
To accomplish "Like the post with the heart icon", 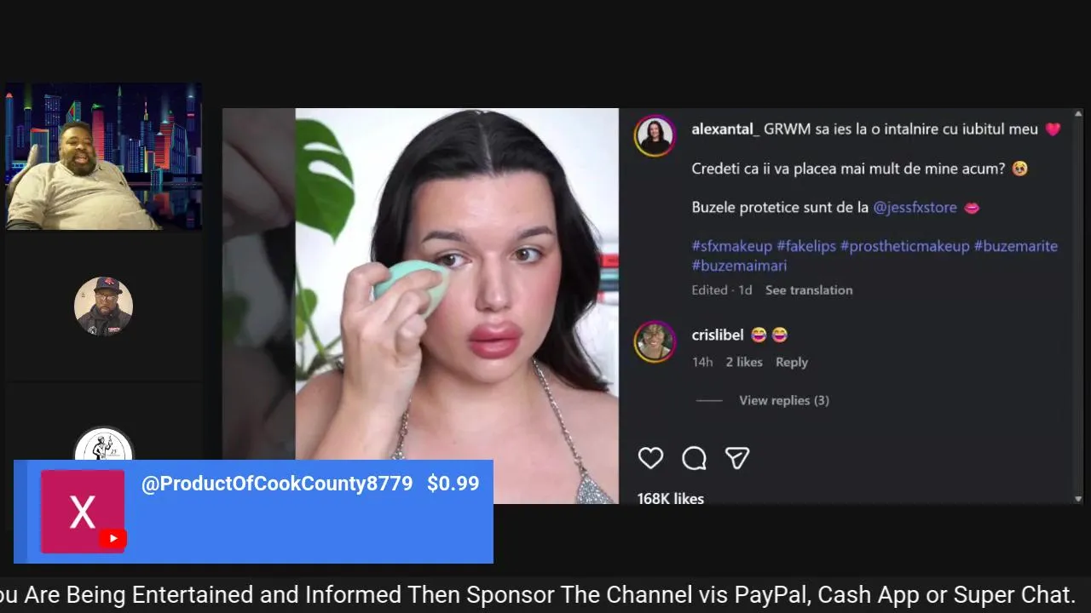I will click(650, 458).
